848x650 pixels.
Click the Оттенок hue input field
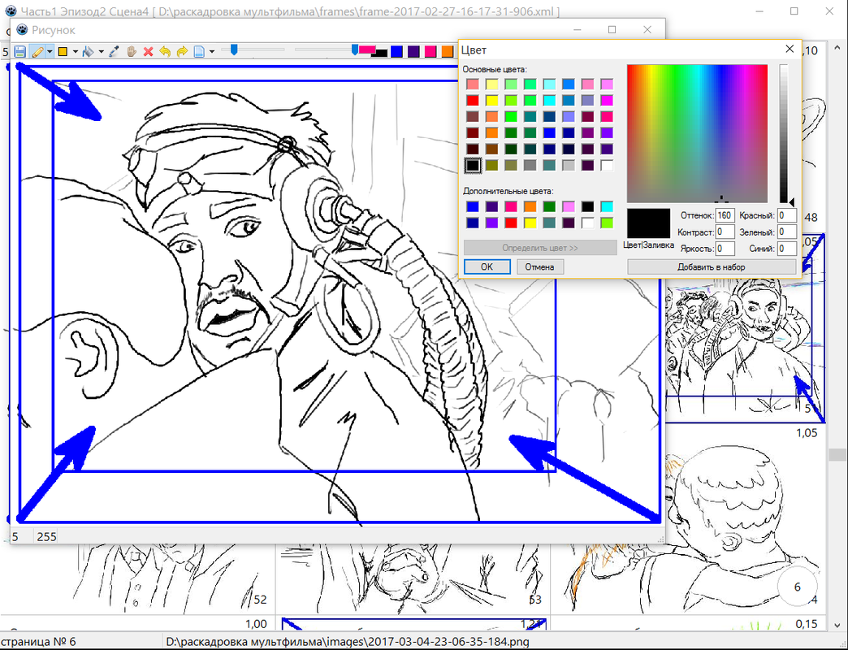click(725, 215)
